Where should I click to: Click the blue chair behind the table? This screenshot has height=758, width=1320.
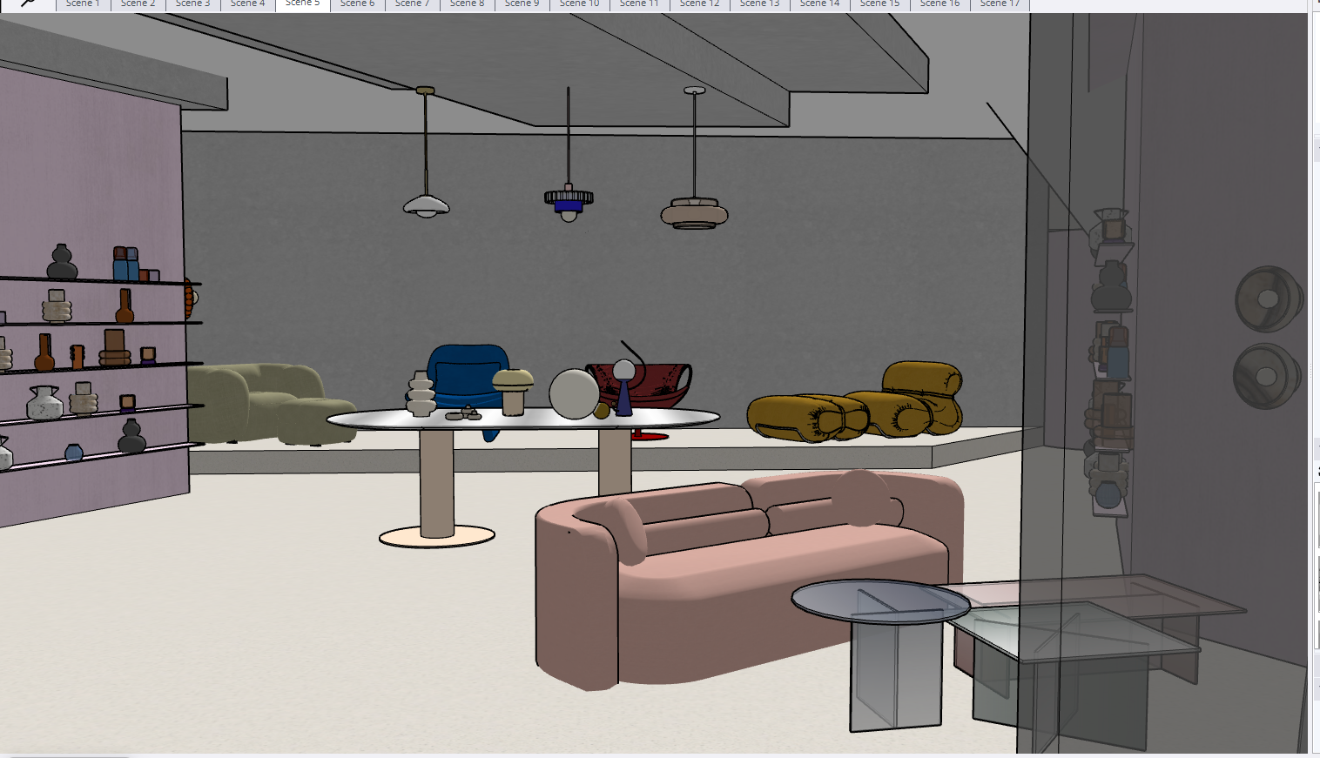[x=467, y=368]
